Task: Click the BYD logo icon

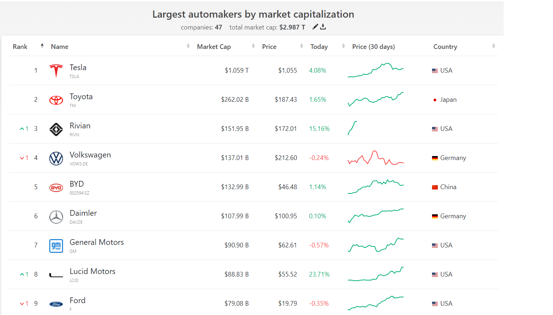Action: point(56,187)
